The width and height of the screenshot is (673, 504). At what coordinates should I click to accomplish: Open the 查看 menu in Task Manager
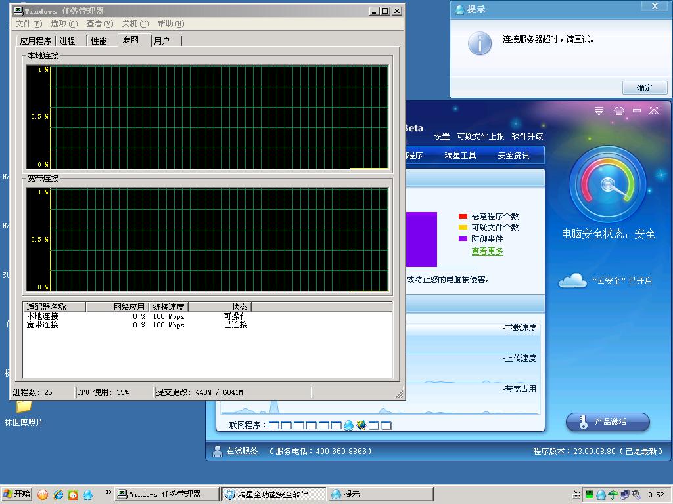(x=100, y=24)
